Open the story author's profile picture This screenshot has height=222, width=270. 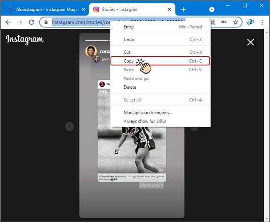pos(91,51)
